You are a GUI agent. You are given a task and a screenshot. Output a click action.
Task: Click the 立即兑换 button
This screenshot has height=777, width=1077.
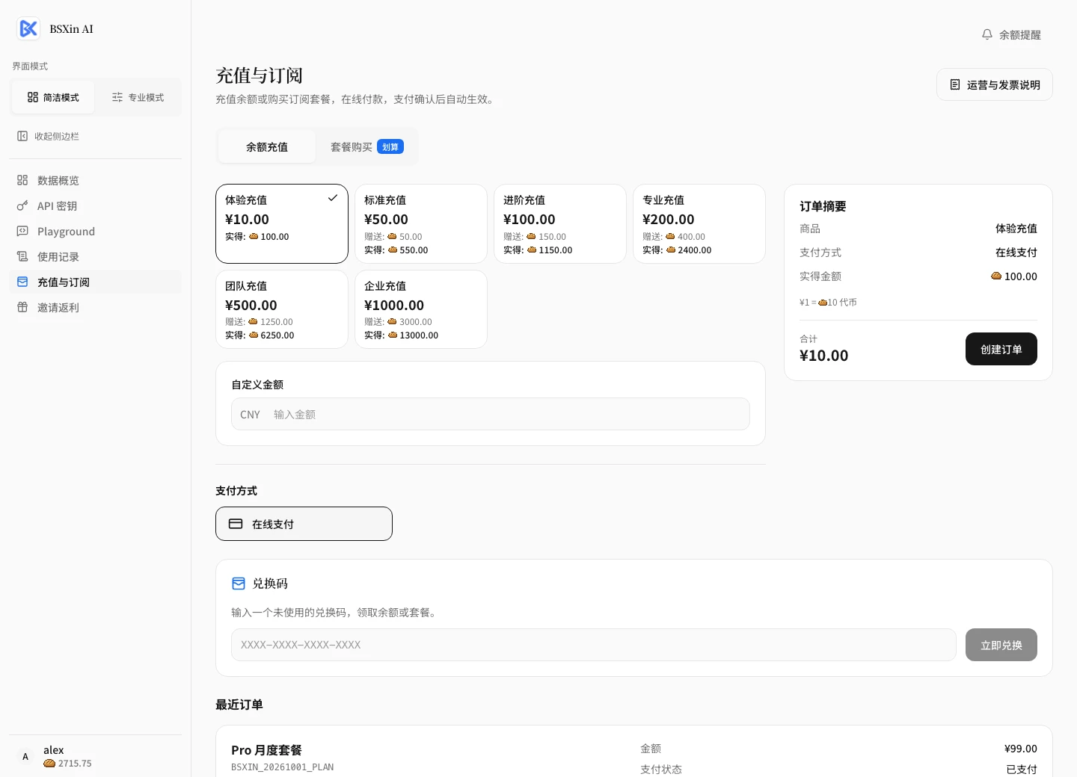pos(1001,645)
